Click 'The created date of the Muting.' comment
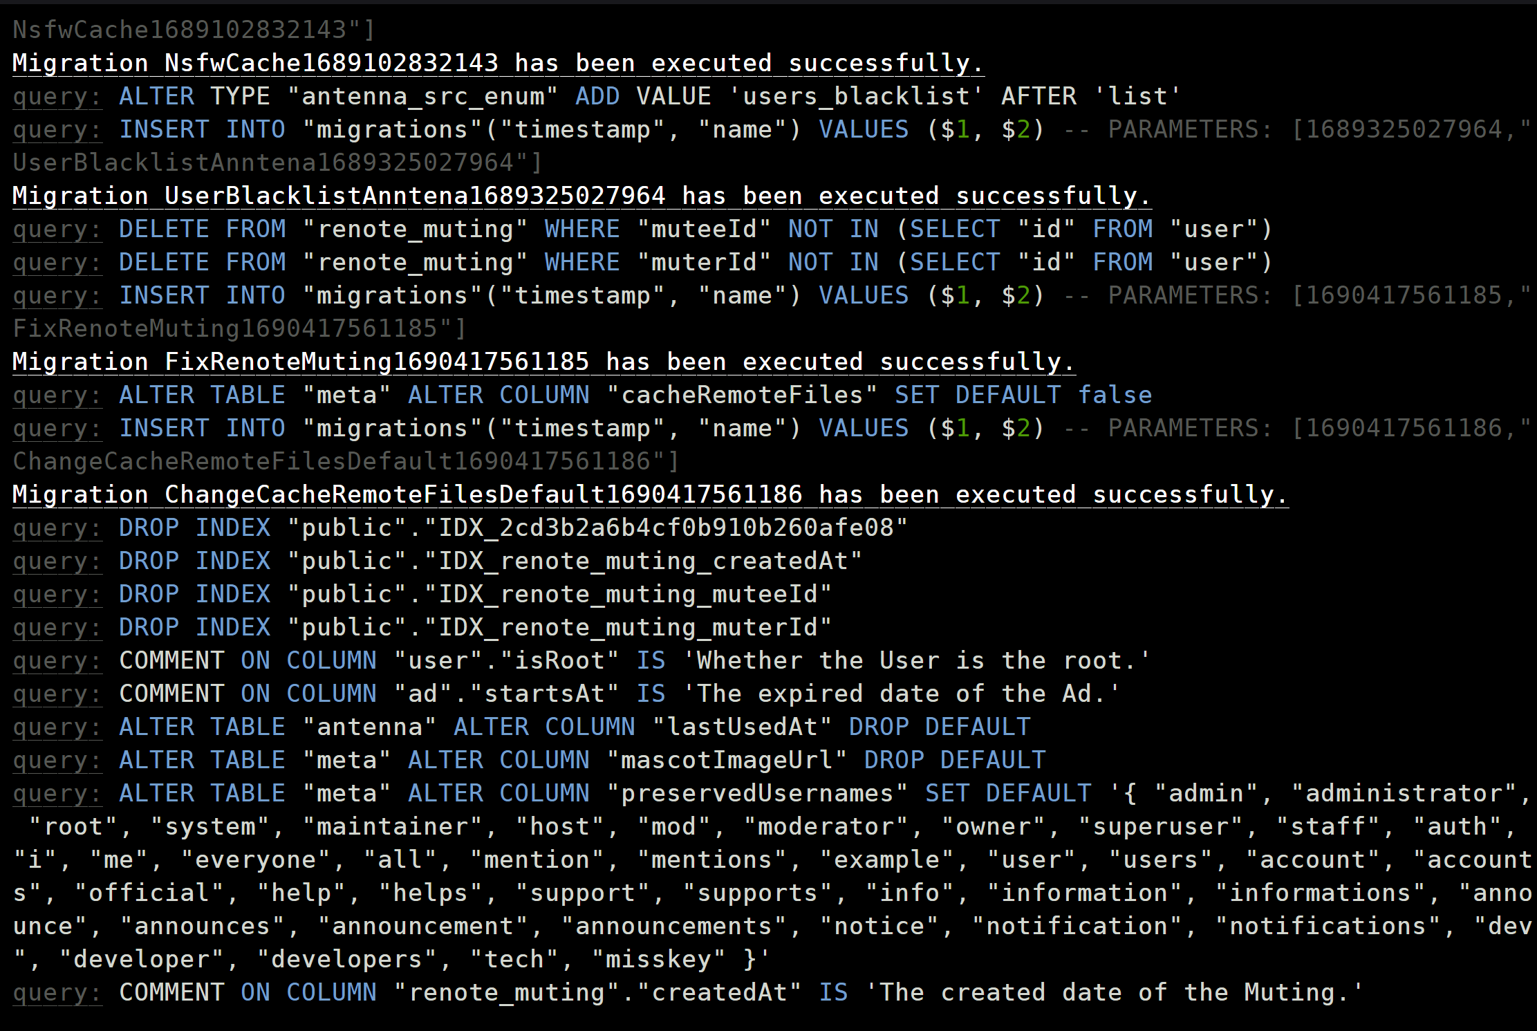Screen dimensions: 1537x1031 click(x=1114, y=993)
